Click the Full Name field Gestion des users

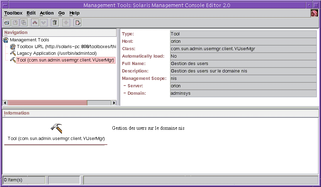coord(243,64)
